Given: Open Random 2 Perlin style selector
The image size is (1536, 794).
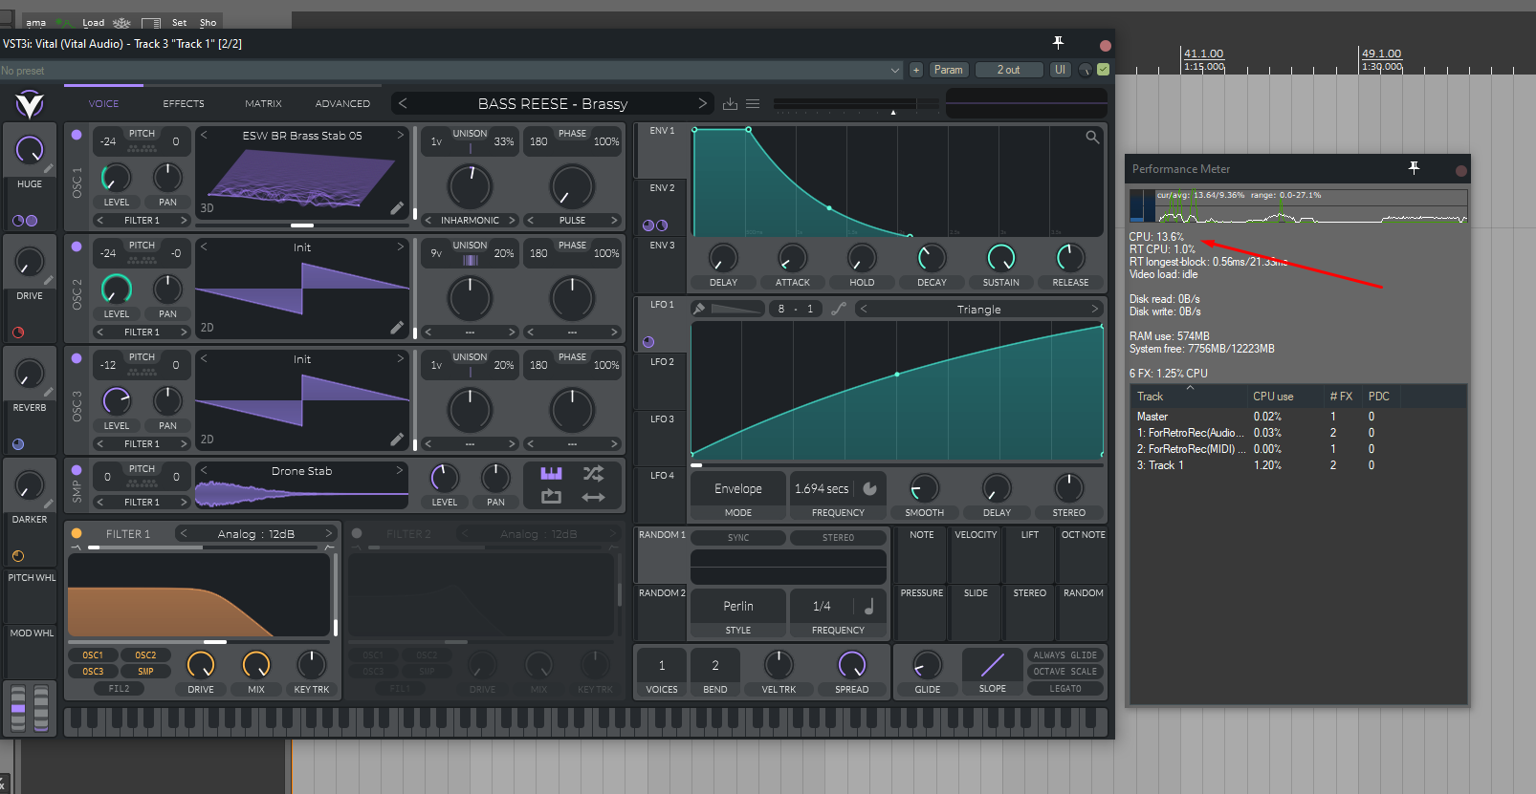Looking at the screenshot, I should pyautogui.click(x=738, y=606).
